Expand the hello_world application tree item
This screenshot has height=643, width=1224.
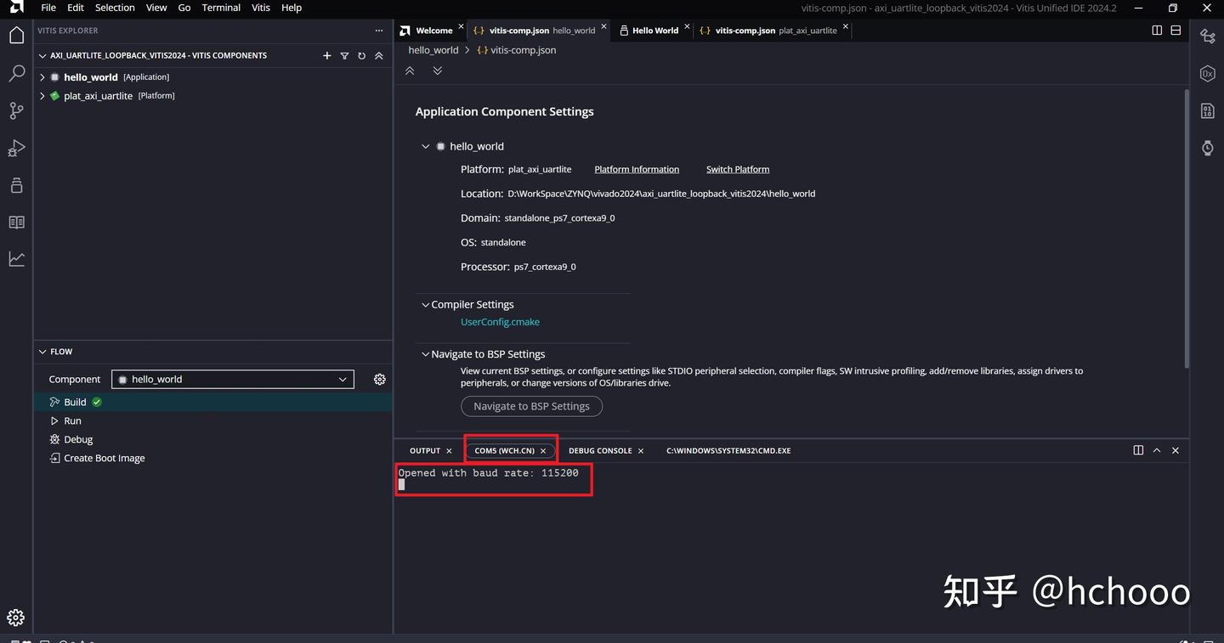(x=42, y=77)
